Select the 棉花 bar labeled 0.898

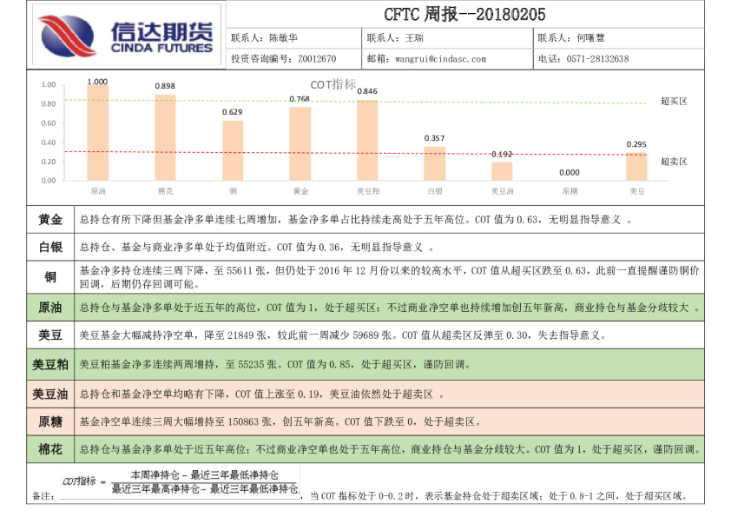[x=165, y=137]
